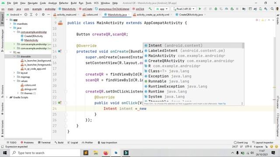Click the Select Opened File target icon
This screenshot has height=157, width=280.
26,14
